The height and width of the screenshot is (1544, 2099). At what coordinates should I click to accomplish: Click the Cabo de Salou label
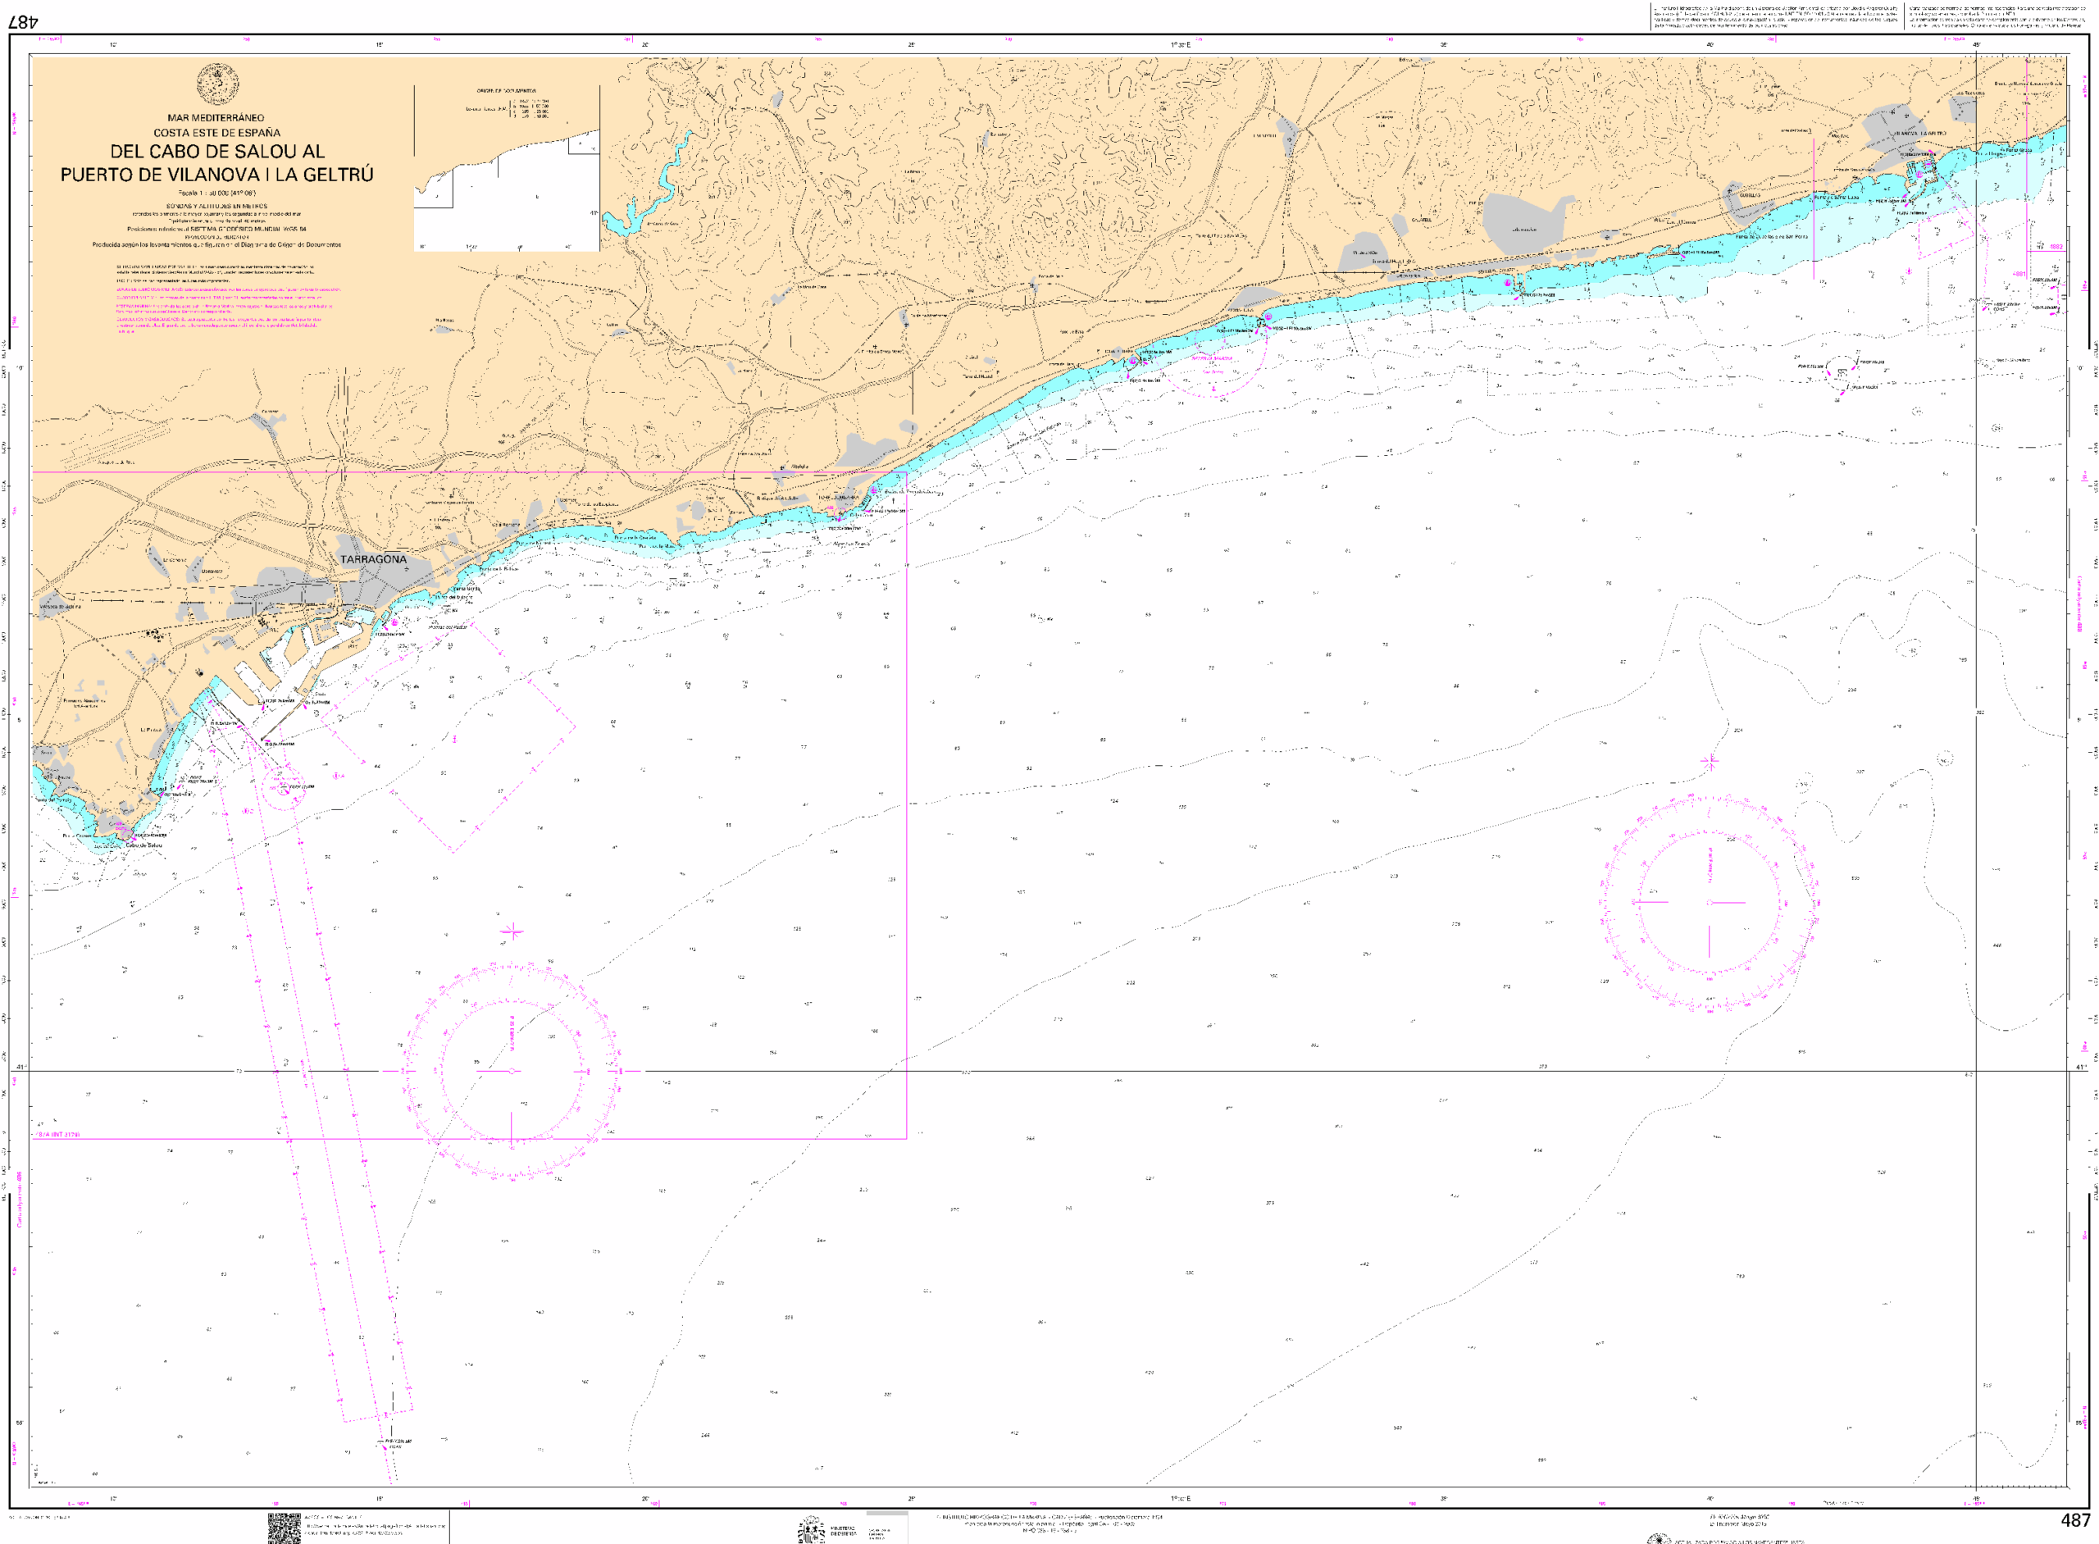click(144, 845)
